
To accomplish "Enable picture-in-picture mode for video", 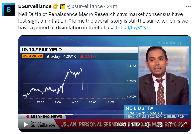I will (x=172, y=124).
